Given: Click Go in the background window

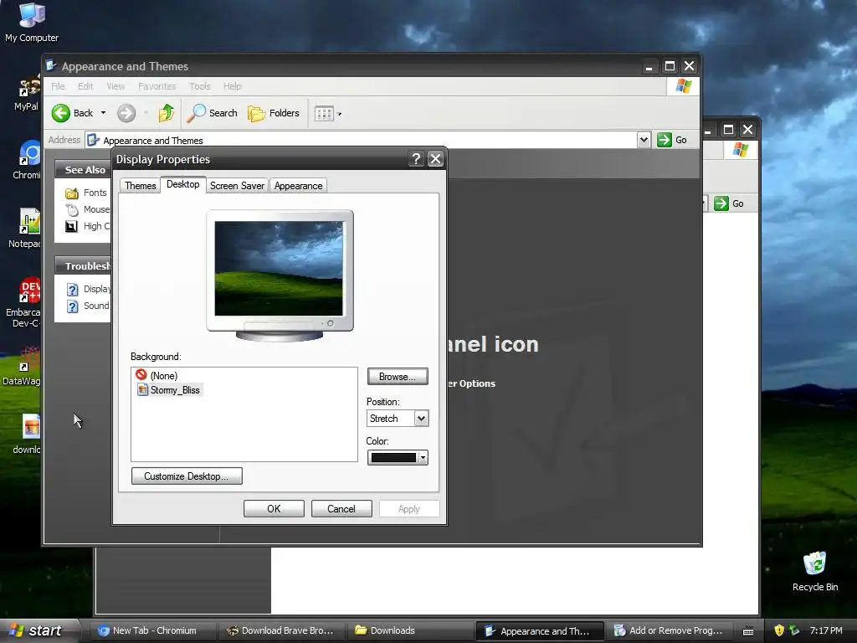Looking at the screenshot, I should coord(730,203).
